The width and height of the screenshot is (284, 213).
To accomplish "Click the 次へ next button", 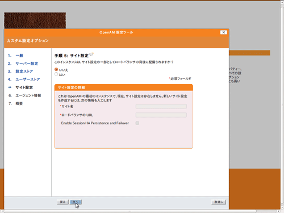I will pos(76,202).
